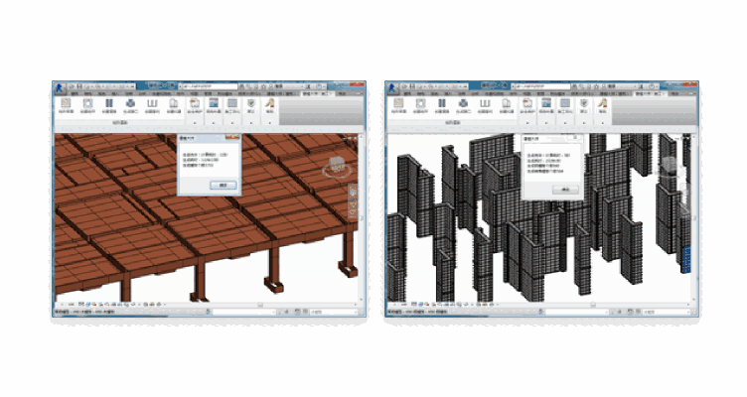Click the ViewCube in the brown slab model view

pos(338,165)
